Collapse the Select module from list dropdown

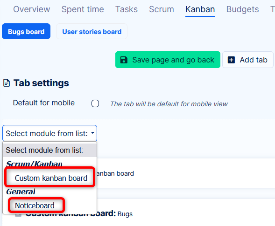[x=49, y=133]
